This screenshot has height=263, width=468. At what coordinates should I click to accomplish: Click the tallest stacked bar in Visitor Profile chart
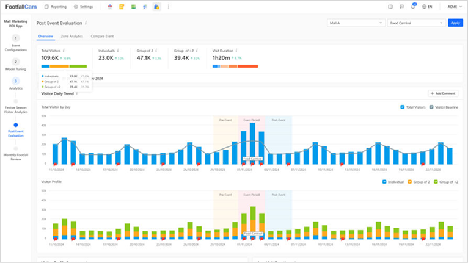click(x=253, y=223)
